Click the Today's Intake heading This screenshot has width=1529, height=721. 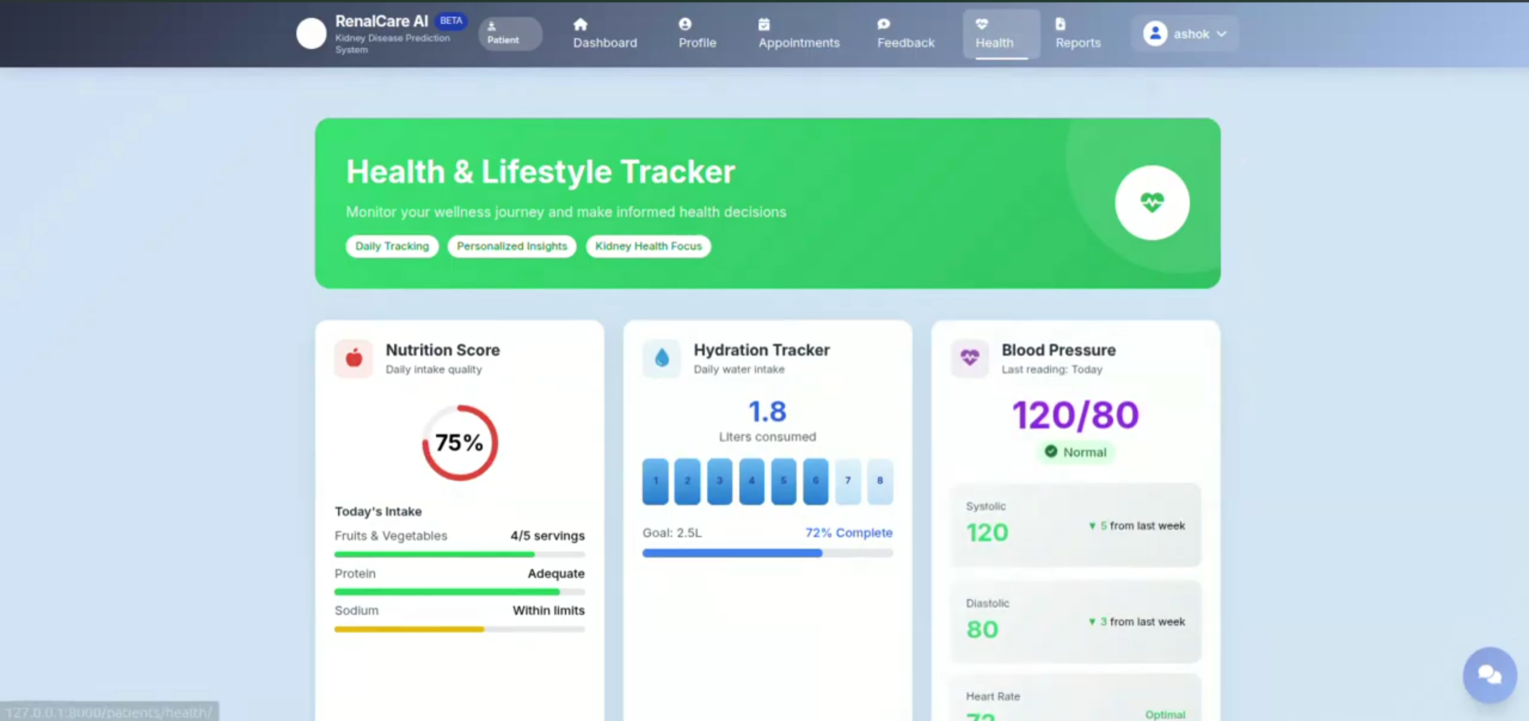378,511
